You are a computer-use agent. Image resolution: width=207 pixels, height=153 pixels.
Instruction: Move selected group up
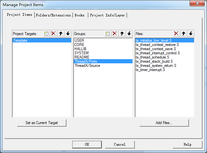click(x=122, y=33)
